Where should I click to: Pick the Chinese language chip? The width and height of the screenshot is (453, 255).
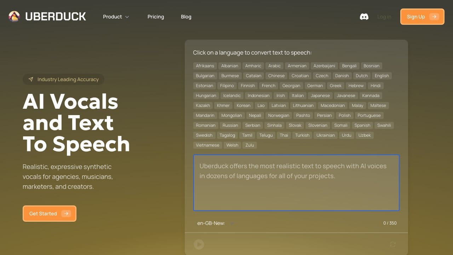(x=276, y=76)
